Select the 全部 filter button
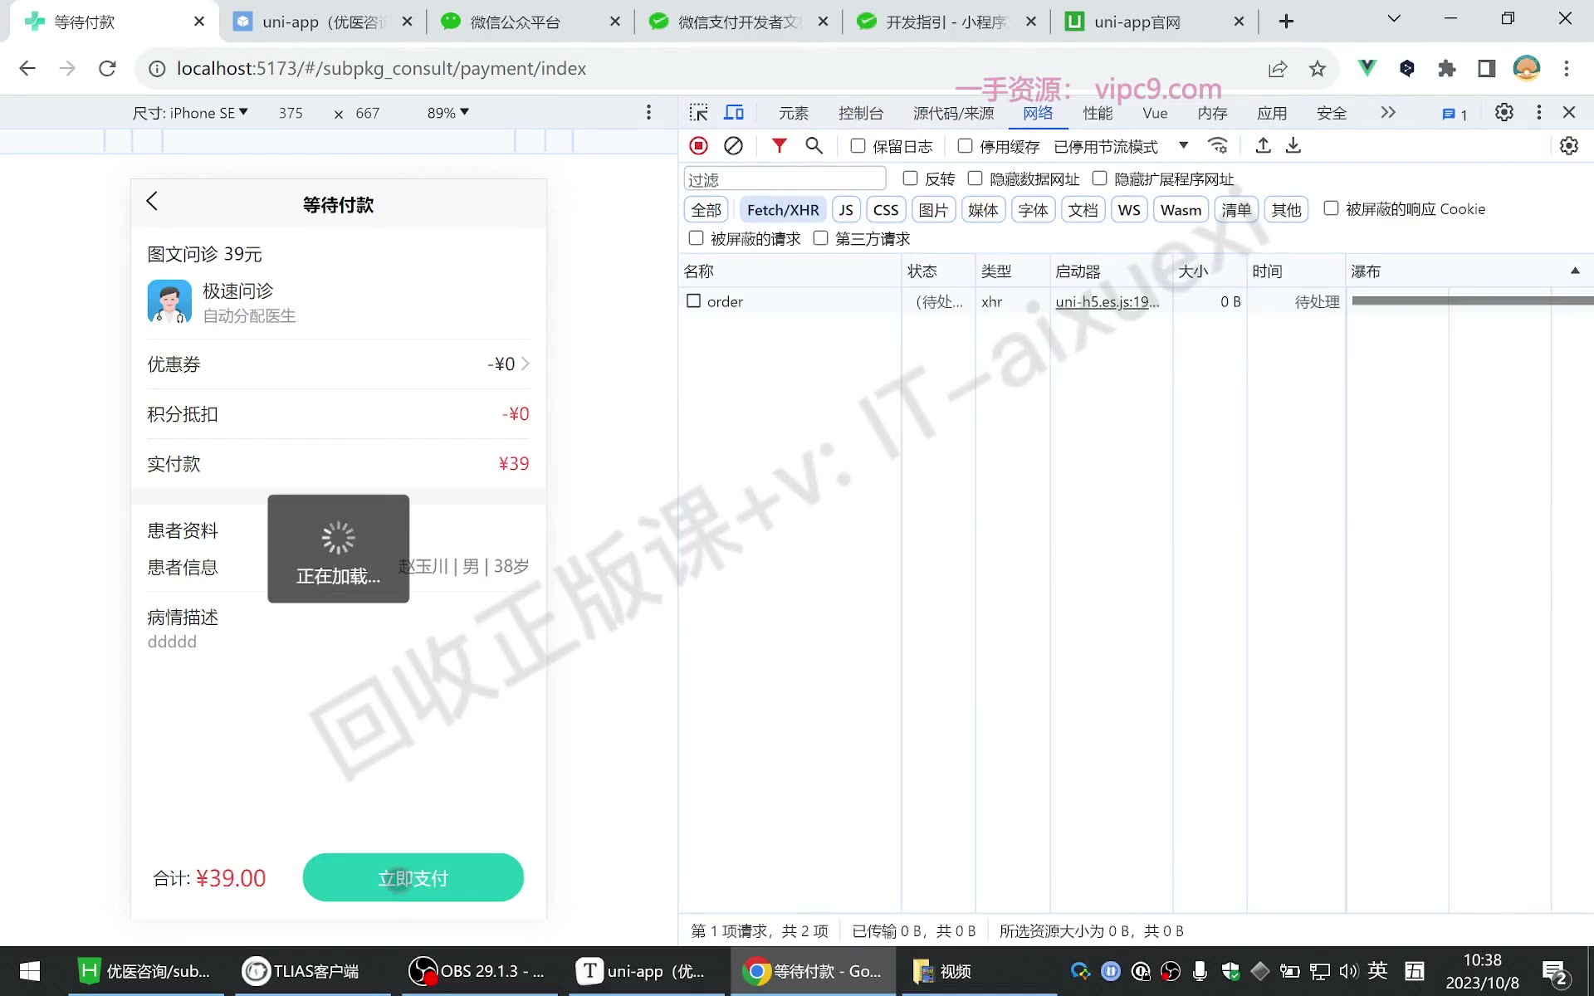The image size is (1594, 996). point(707,210)
